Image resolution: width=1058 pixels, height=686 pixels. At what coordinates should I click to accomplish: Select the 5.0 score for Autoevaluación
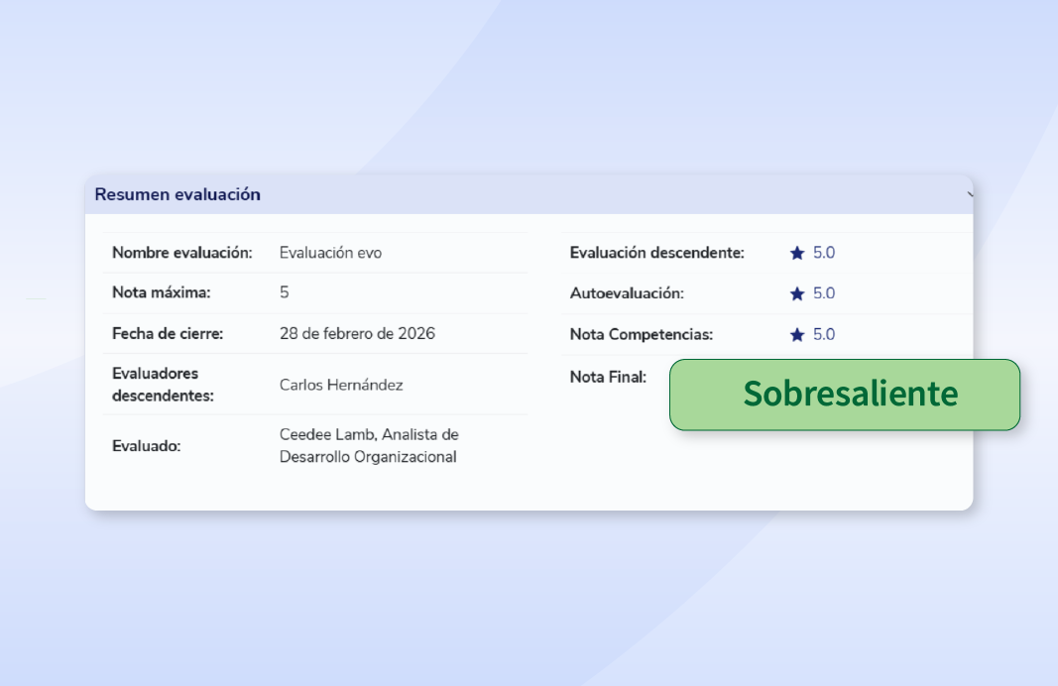coord(824,293)
